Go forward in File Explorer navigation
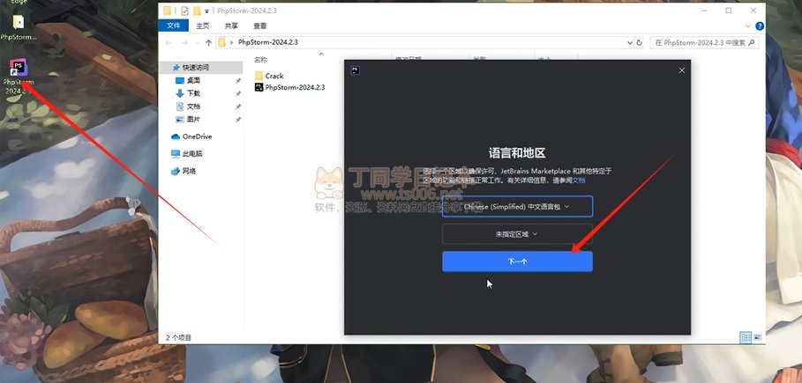The height and width of the screenshot is (383, 802). (x=184, y=43)
